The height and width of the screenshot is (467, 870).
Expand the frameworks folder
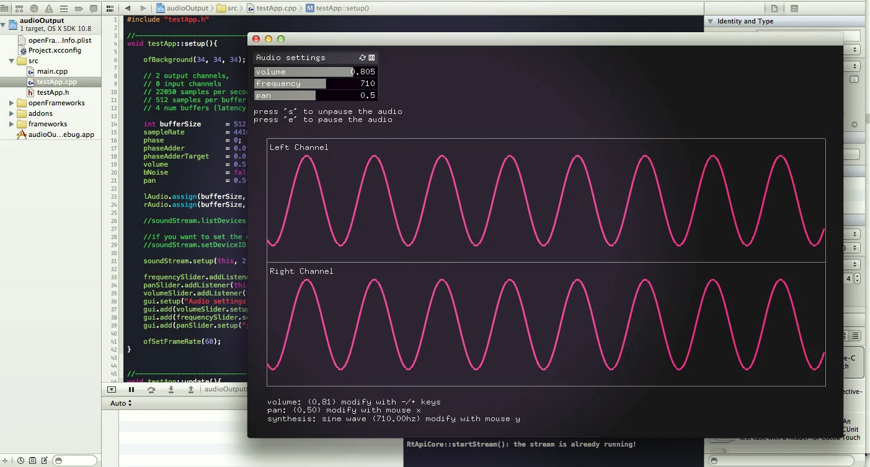click(x=11, y=124)
